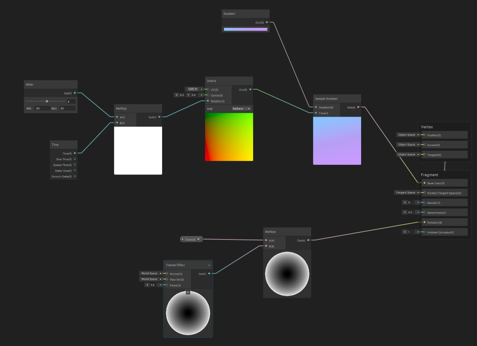Viewport: 477px width, 346px height.
Task: Click the Sample Gradient preview image
Action: (337, 141)
